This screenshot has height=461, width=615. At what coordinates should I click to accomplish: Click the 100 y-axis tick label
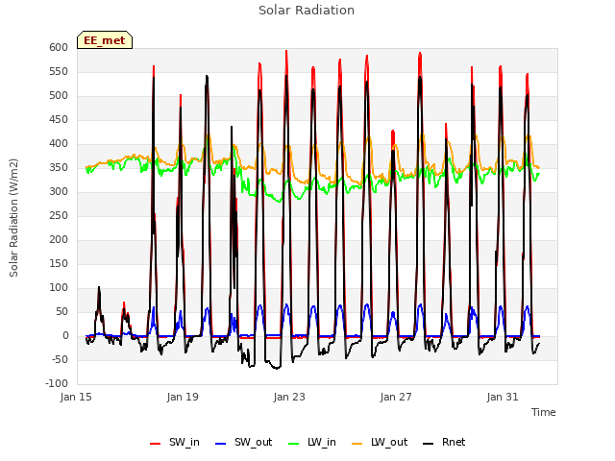(x=59, y=288)
